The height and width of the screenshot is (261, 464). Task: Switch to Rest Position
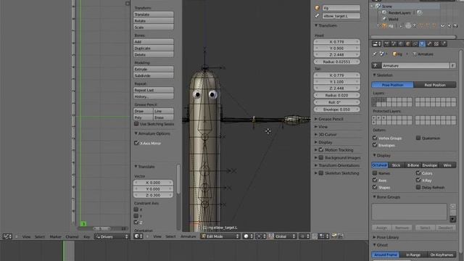[435, 85]
